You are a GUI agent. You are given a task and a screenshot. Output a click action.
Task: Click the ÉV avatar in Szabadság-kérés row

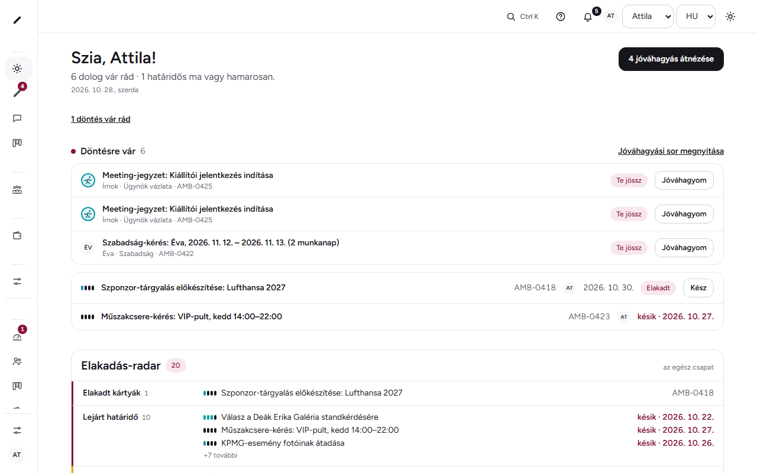(x=88, y=248)
